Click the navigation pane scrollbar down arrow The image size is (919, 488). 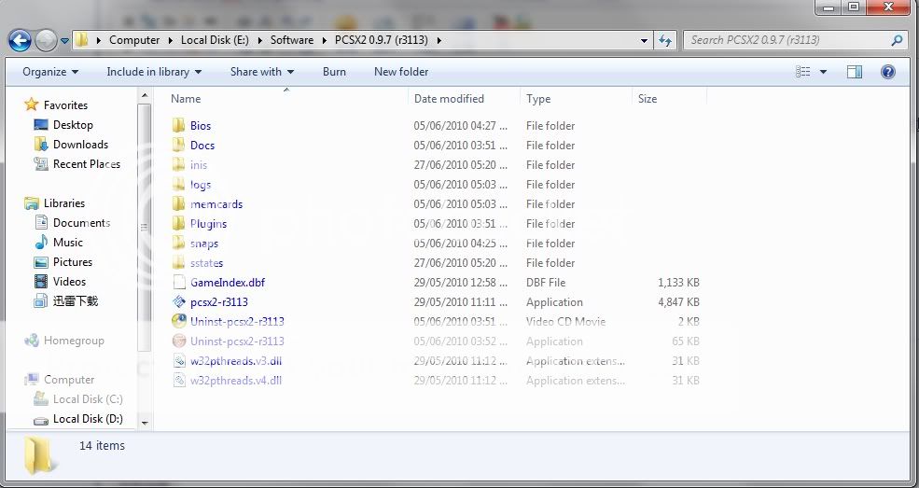(144, 423)
